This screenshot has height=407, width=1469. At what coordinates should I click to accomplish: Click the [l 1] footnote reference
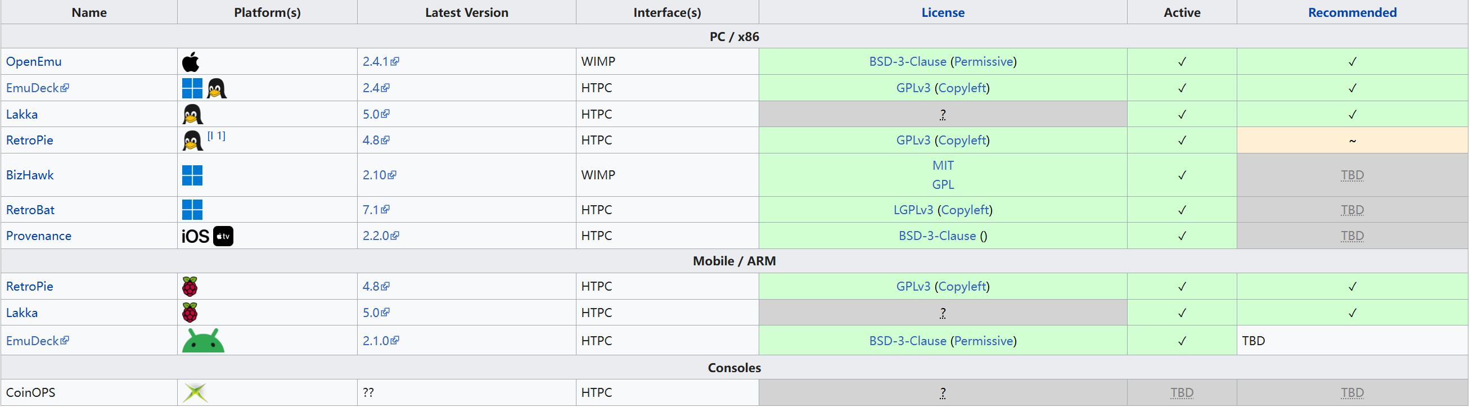click(x=216, y=135)
